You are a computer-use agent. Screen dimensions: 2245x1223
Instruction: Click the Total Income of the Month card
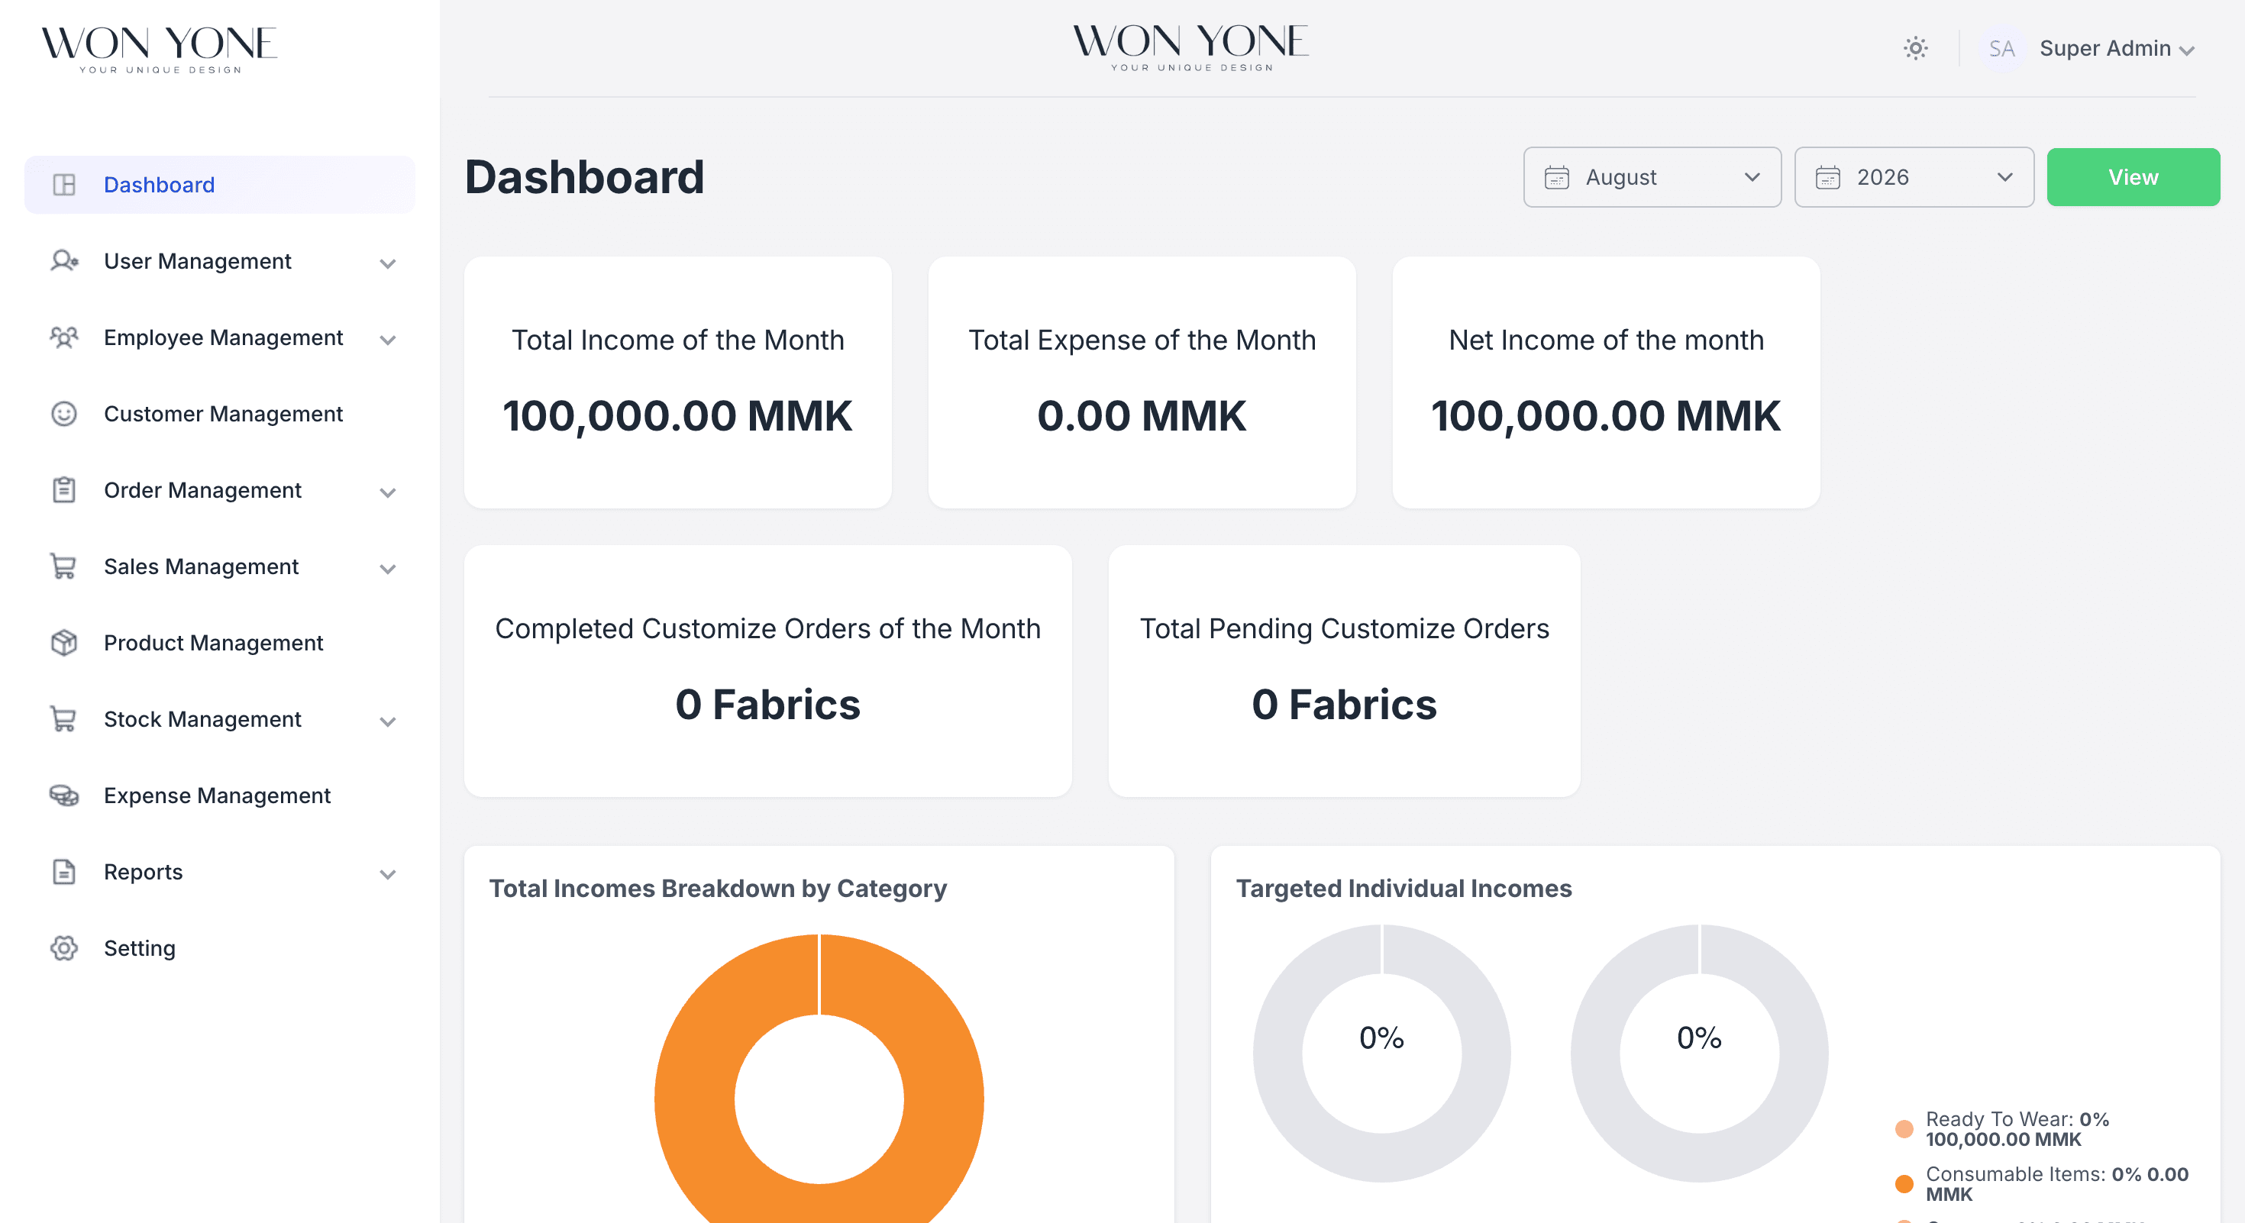click(677, 382)
